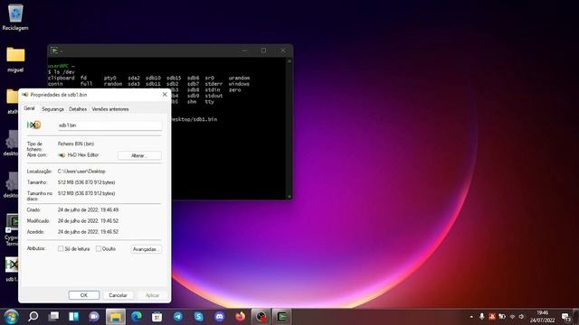The height and width of the screenshot is (325, 579).
Task: Switch to the Detalhes tab
Action: (x=78, y=109)
